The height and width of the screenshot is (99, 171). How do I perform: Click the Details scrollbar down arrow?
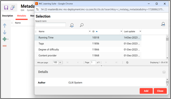[x=167, y=85]
